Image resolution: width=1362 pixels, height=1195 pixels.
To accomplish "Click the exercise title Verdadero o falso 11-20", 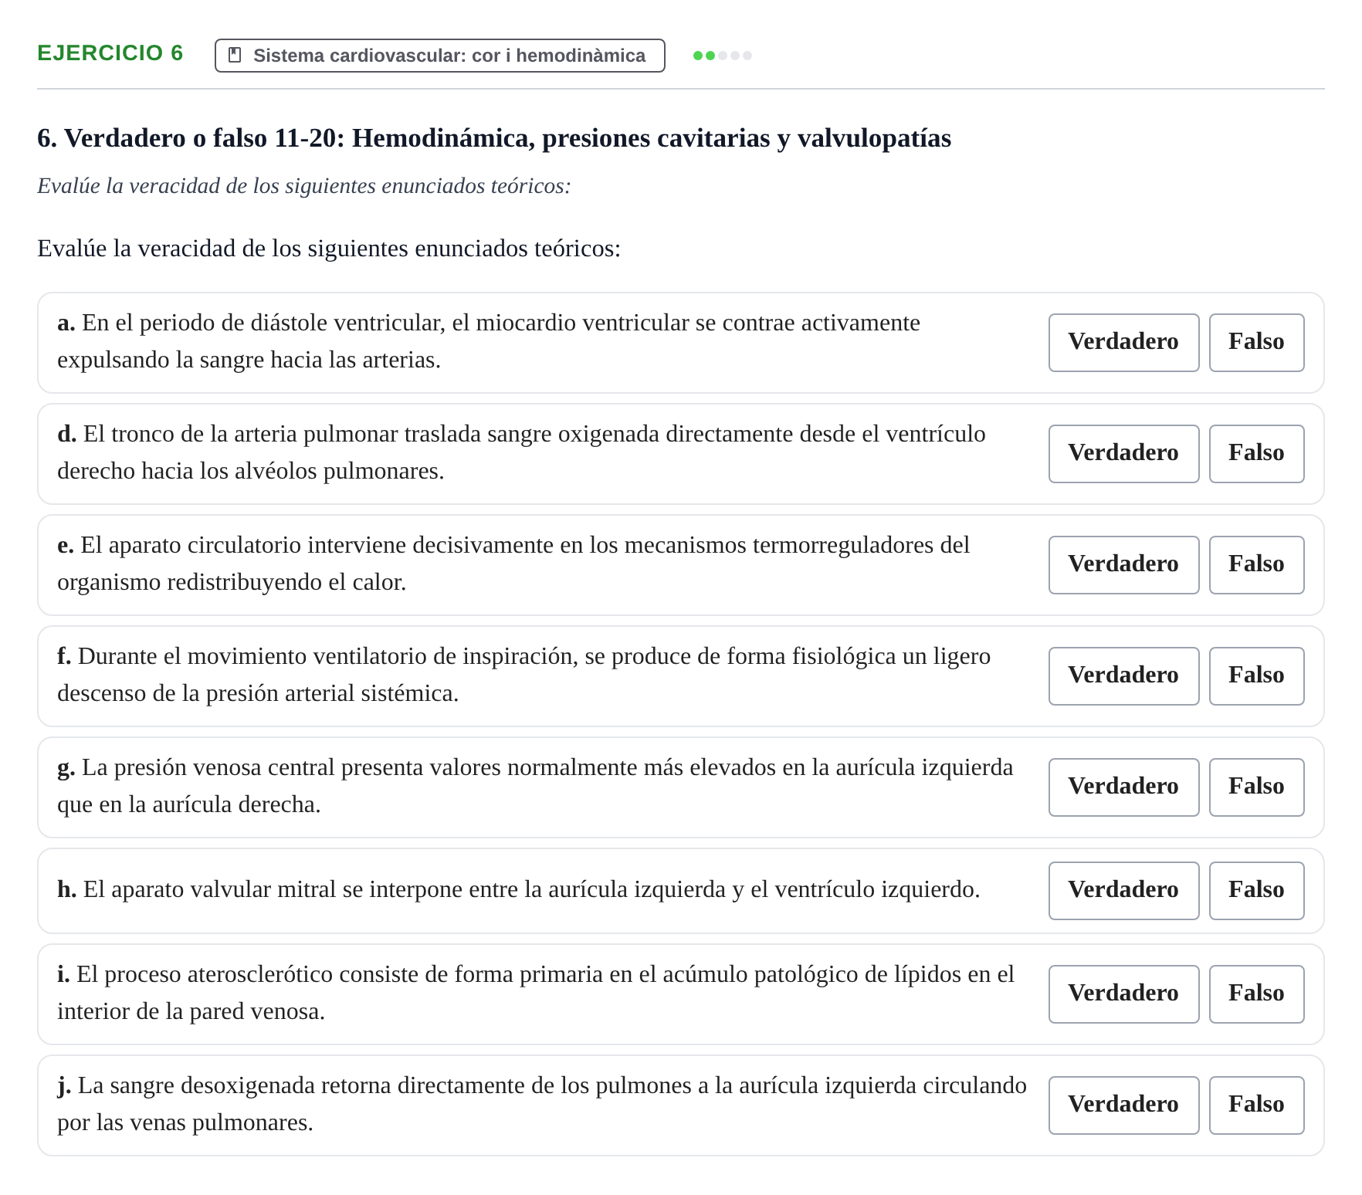I will 494,138.
